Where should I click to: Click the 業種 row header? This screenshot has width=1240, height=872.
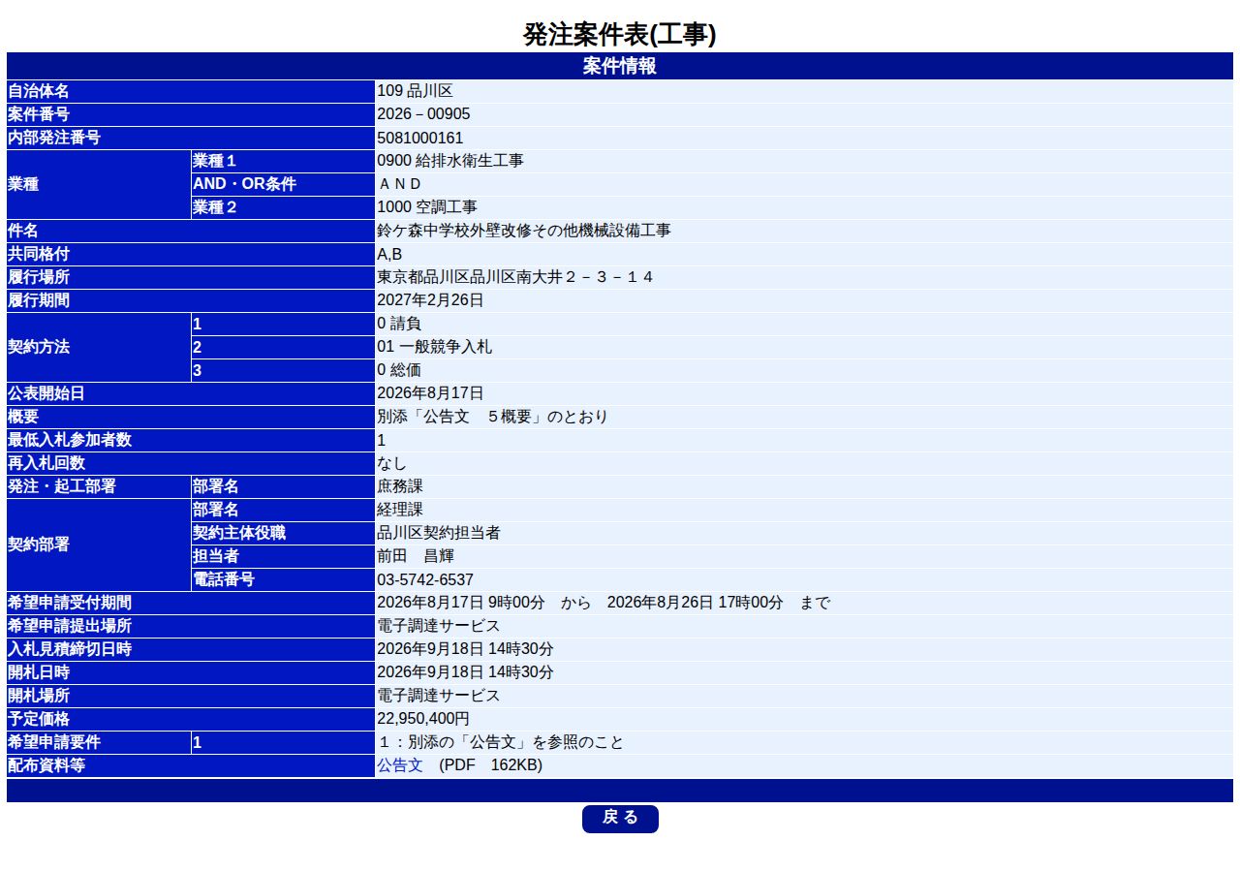[23, 184]
